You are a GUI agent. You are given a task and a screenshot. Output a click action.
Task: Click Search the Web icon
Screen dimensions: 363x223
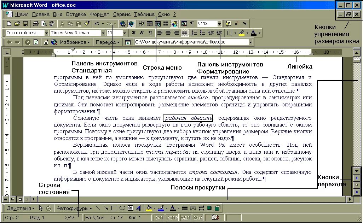click(54, 42)
